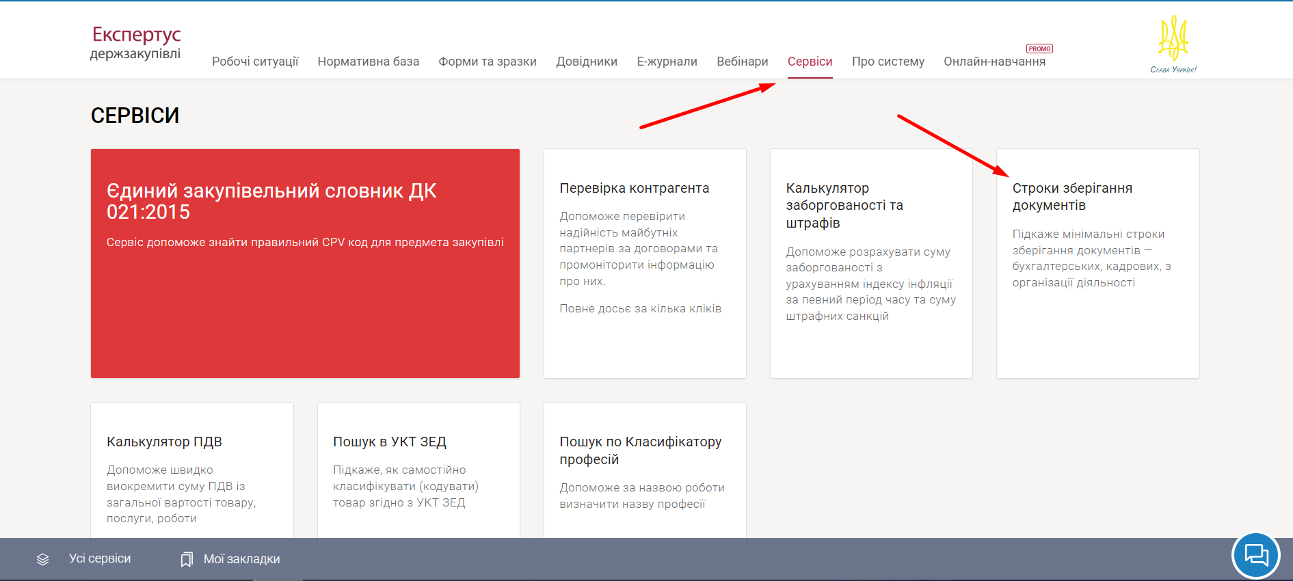Navigate to Вебінари
1293x581 pixels.
742,62
